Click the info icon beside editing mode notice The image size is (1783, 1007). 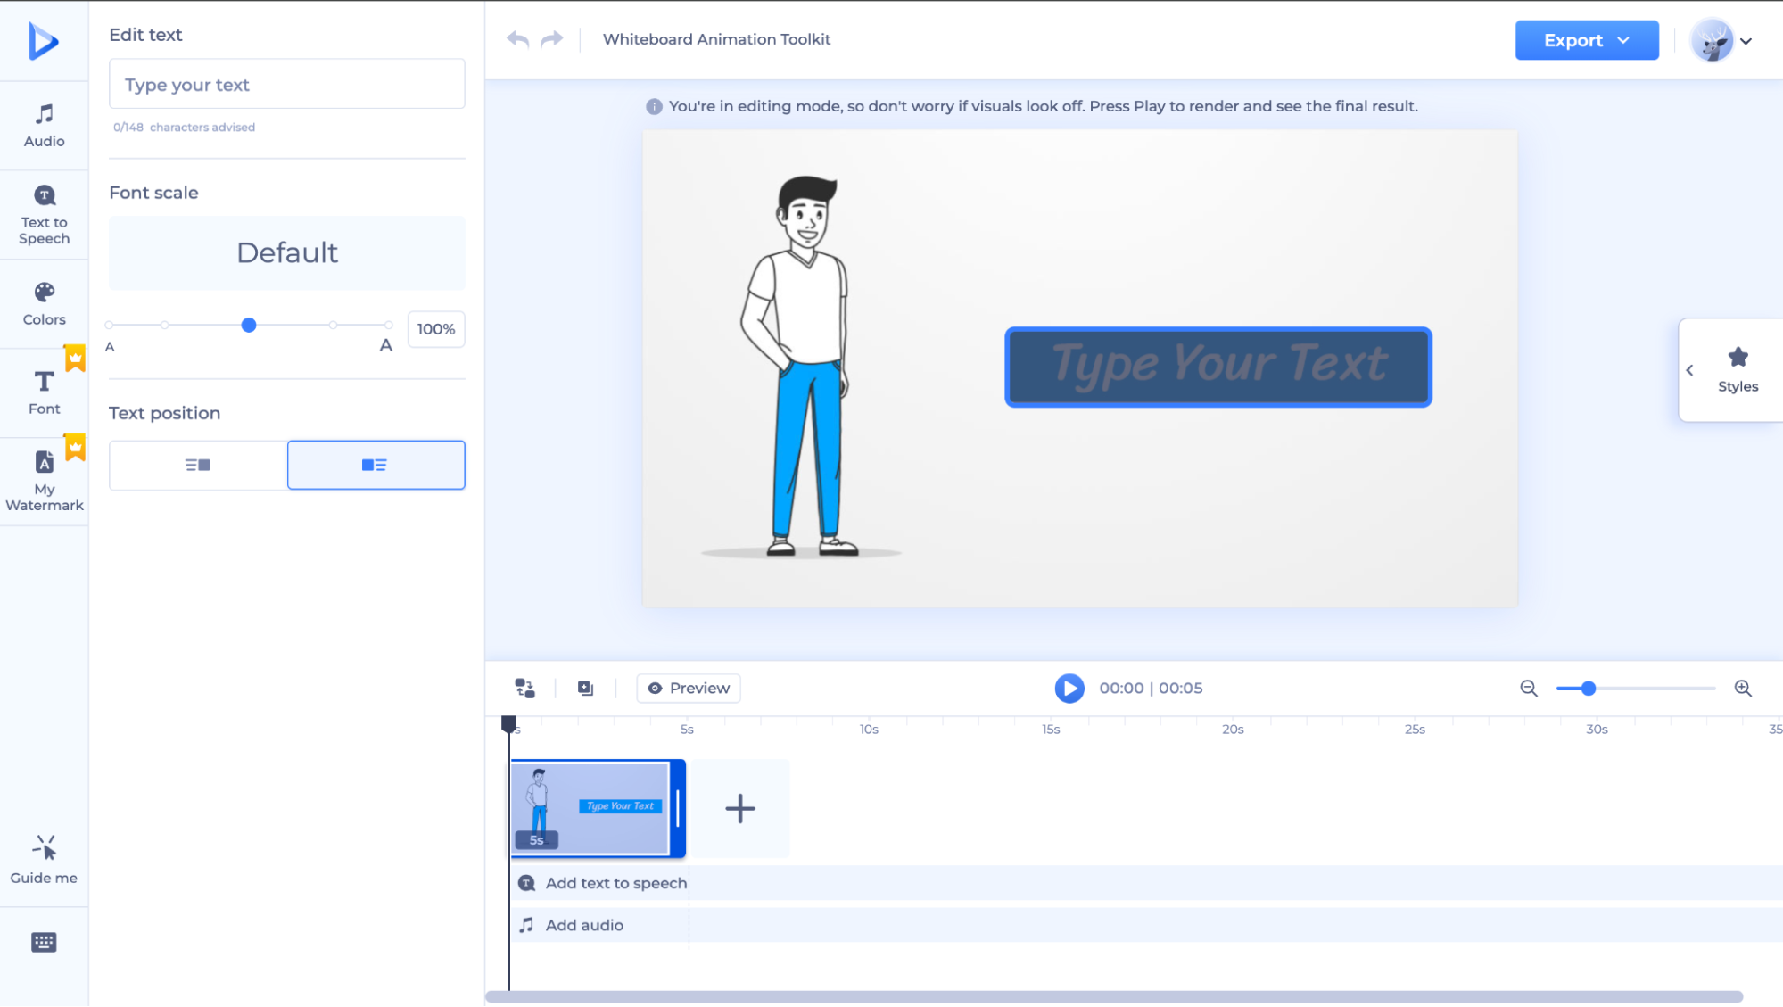tap(654, 106)
